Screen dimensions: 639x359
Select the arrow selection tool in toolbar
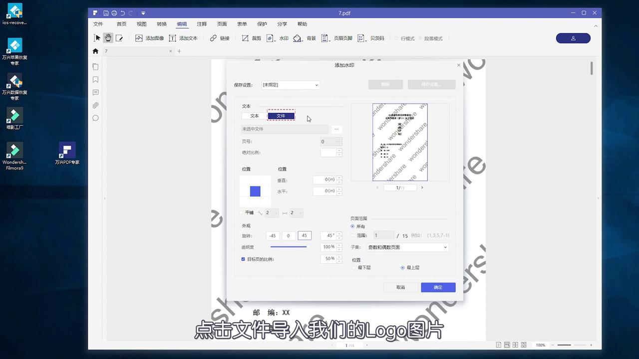[x=97, y=38]
